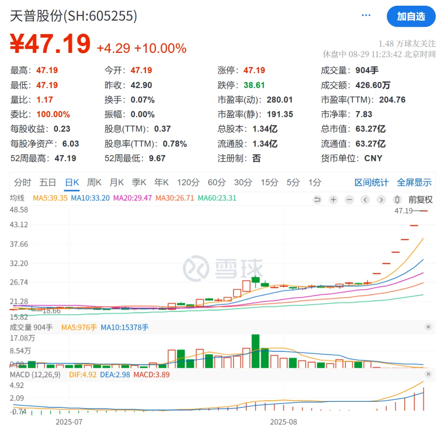This screenshot has width=439, height=427.
Task: Open the 前复权 adjustment dropdown
Action: pos(420,199)
